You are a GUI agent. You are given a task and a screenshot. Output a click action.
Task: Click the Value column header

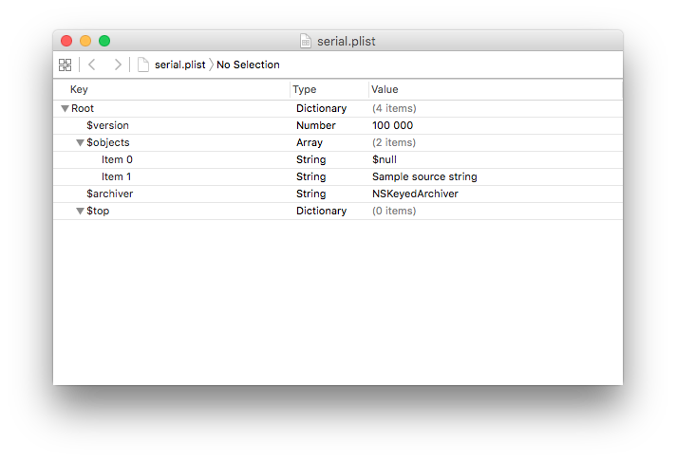click(x=385, y=89)
